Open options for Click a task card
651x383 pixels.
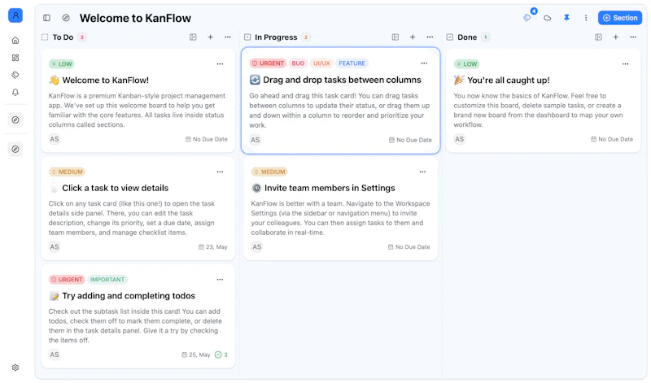(220, 172)
